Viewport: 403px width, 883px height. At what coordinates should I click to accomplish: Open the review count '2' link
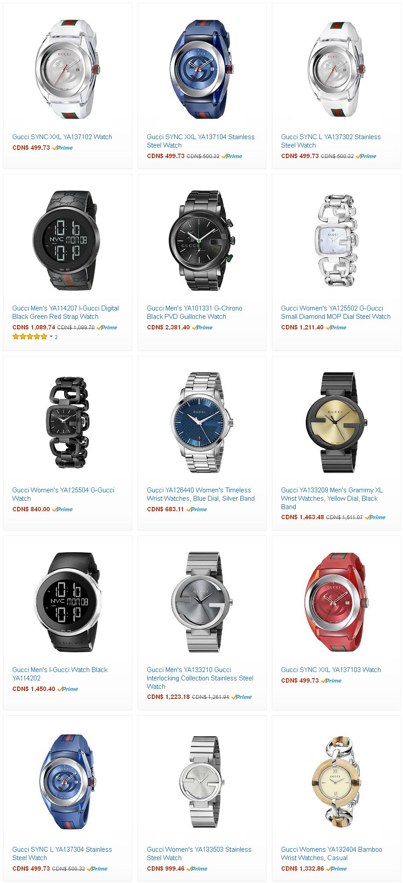pos(56,337)
